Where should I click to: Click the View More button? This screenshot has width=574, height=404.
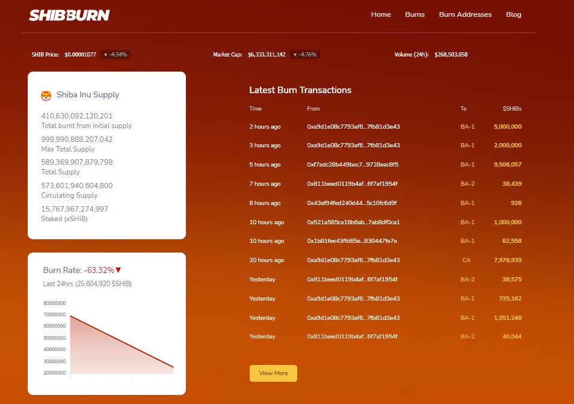click(273, 373)
